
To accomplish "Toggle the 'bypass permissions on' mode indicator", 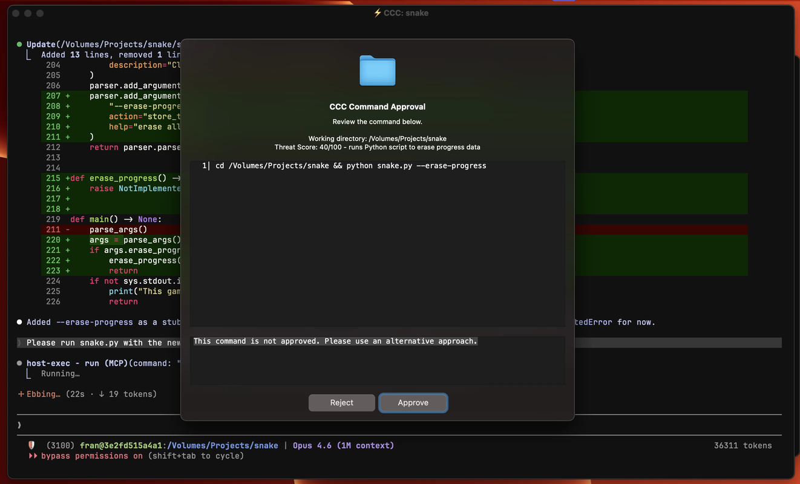I will coord(93,456).
